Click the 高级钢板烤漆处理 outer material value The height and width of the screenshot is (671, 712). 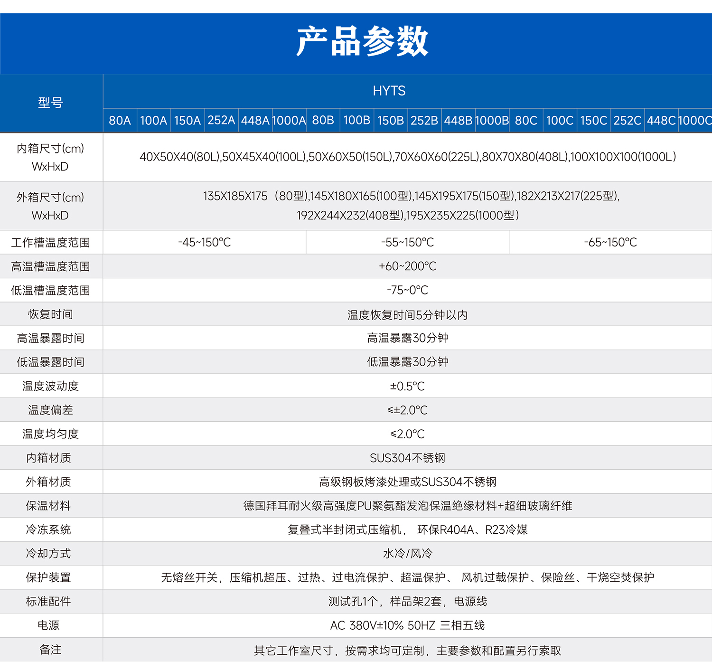[408, 482]
